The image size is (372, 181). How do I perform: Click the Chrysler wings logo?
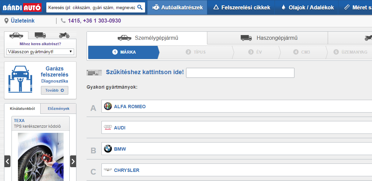pos(108,170)
